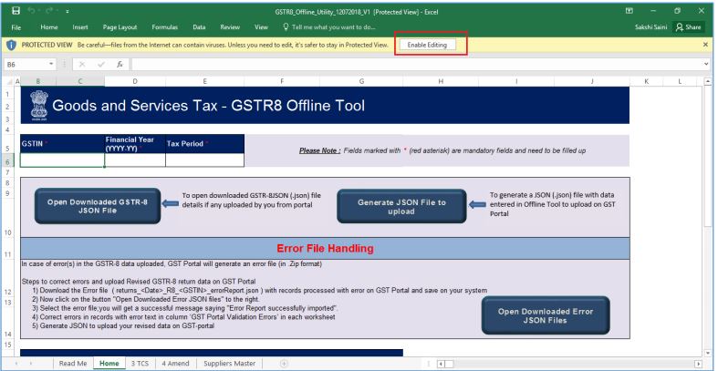Click Open Downloaded GSTR-8 JSON File button
This screenshot has width=718, height=371.
point(98,206)
